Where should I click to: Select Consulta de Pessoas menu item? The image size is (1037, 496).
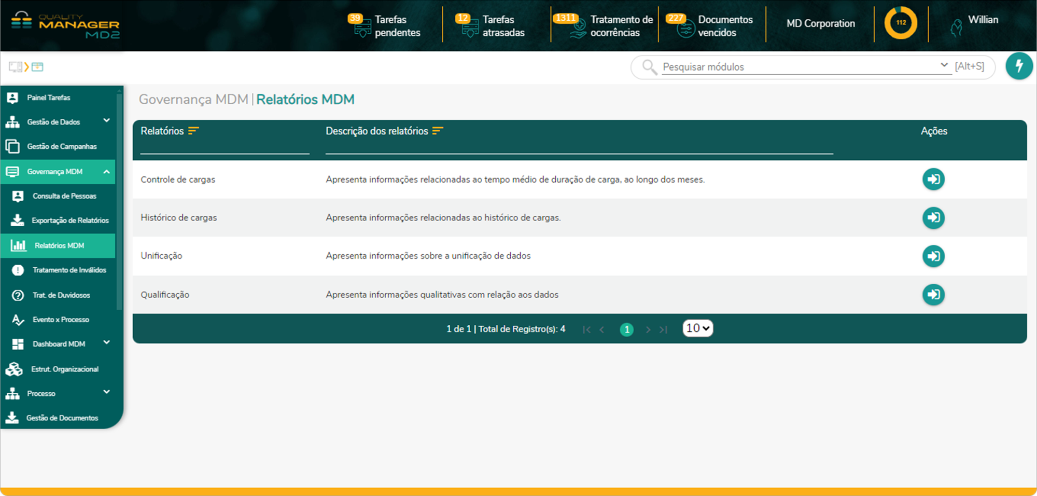64,196
